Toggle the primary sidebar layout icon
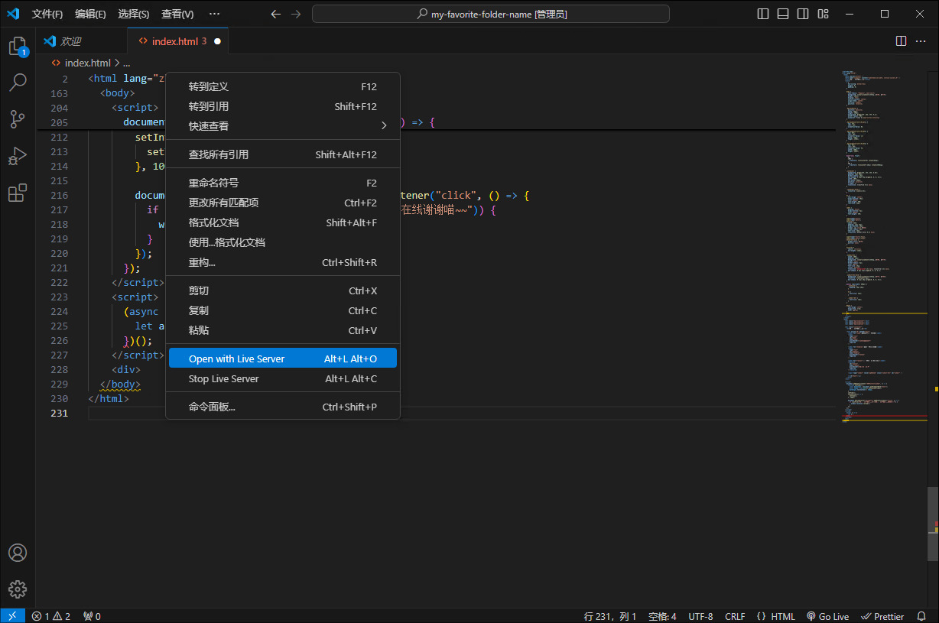The image size is (939, 623). [762, 13]
